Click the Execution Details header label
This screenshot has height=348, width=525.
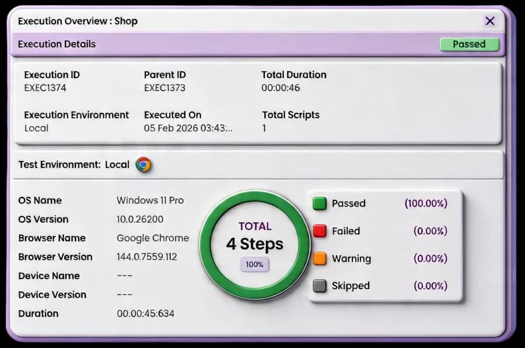point(57,44)
